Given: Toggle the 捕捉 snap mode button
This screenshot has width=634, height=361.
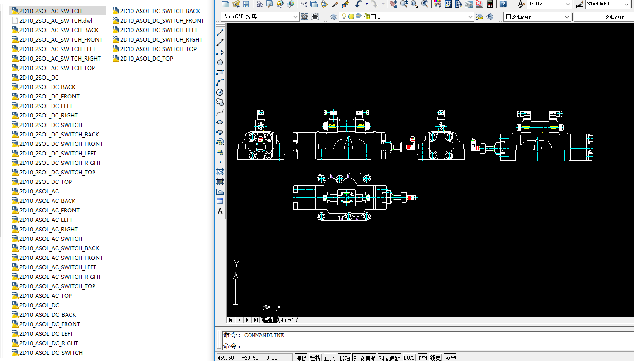Looking at the screenshot, I should click(301, 358).
